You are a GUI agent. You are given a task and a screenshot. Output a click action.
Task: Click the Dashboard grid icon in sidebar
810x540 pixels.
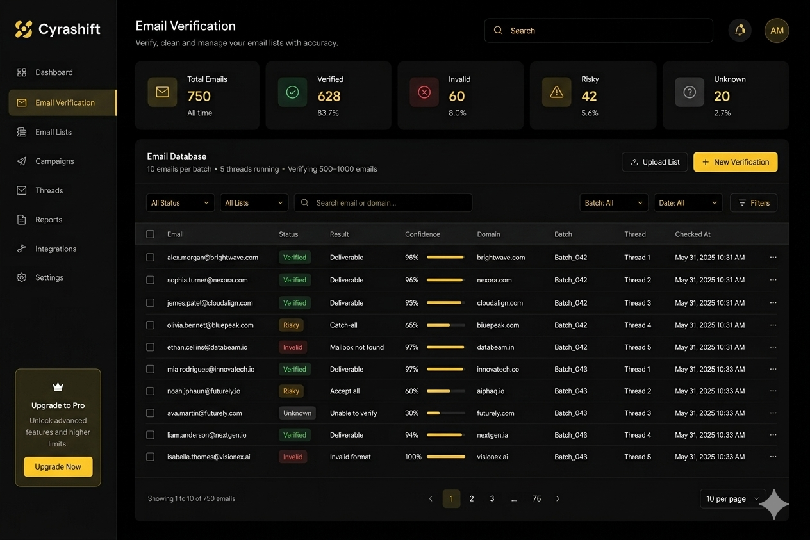pos(22,72)
